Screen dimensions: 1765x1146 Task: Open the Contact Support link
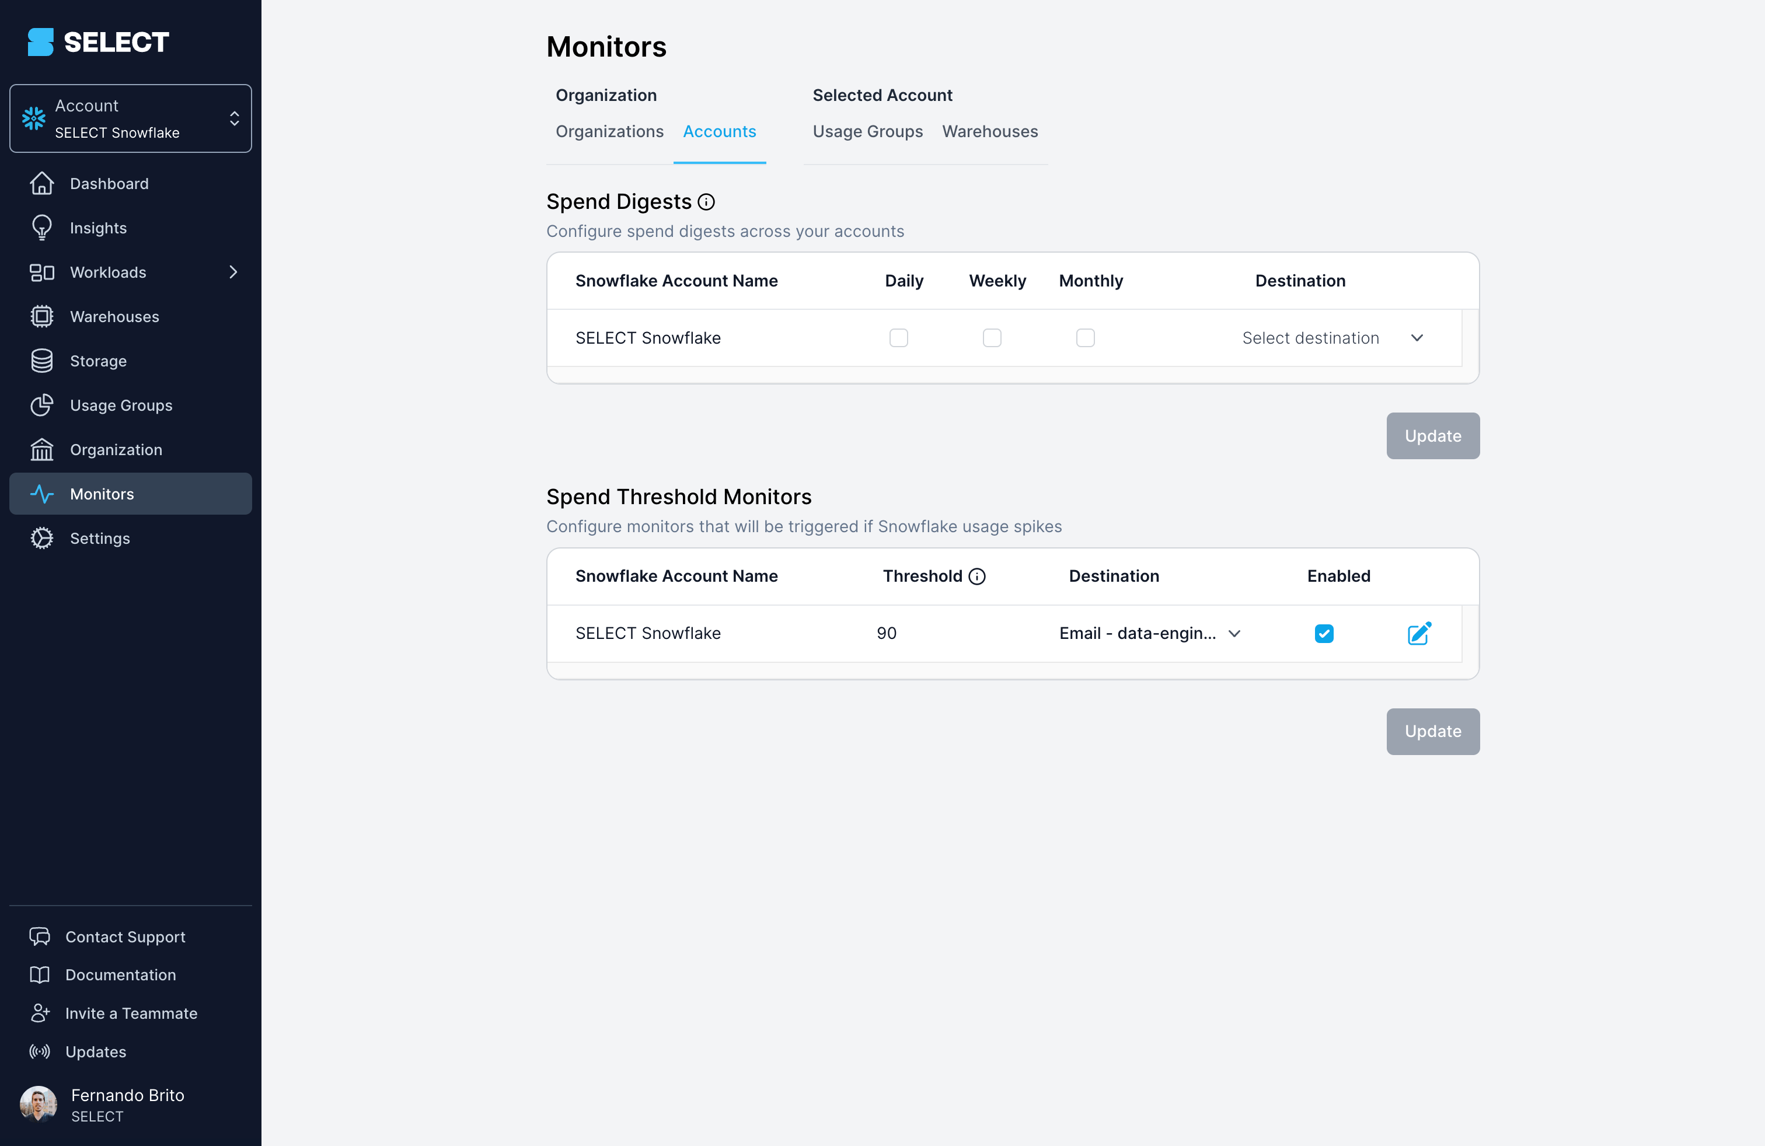pos(125,936)
